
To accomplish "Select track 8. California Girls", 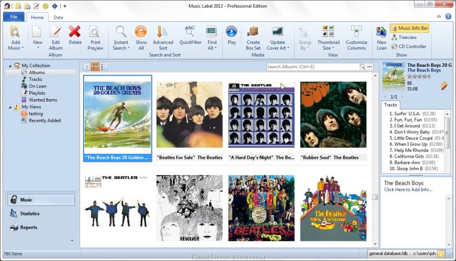I will tap(414, 156).
